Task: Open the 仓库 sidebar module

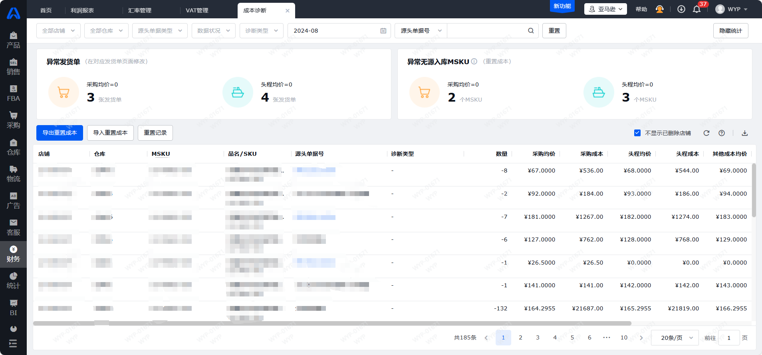Action: pyautogui.click(x=13, y=147)
